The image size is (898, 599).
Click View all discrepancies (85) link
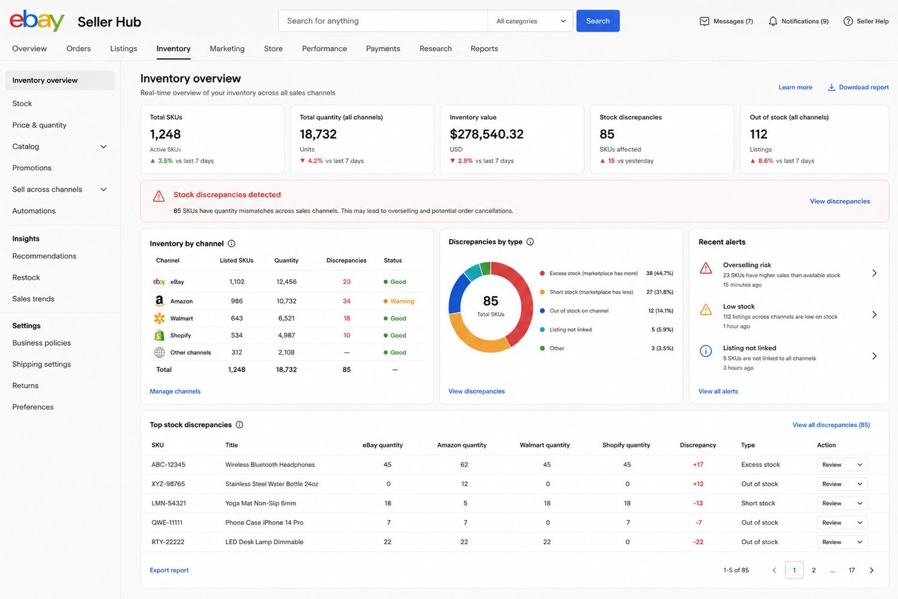click(831, 425)
